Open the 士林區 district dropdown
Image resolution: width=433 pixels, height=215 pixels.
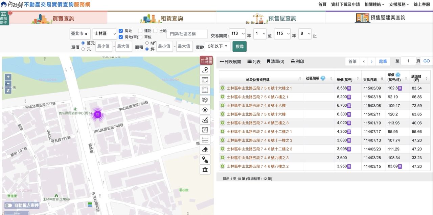pos(105,34)
